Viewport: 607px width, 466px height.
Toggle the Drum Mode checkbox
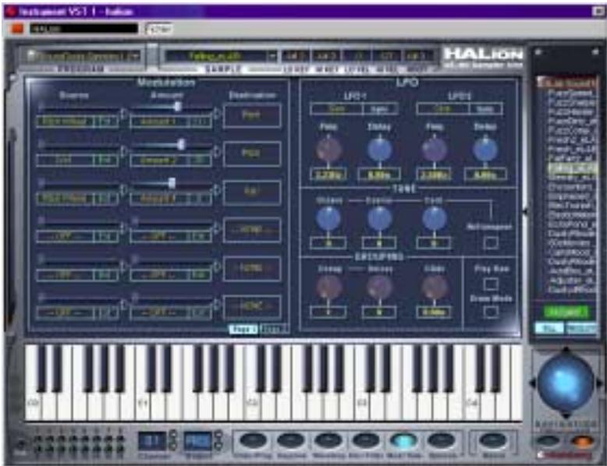pos(491,312)
